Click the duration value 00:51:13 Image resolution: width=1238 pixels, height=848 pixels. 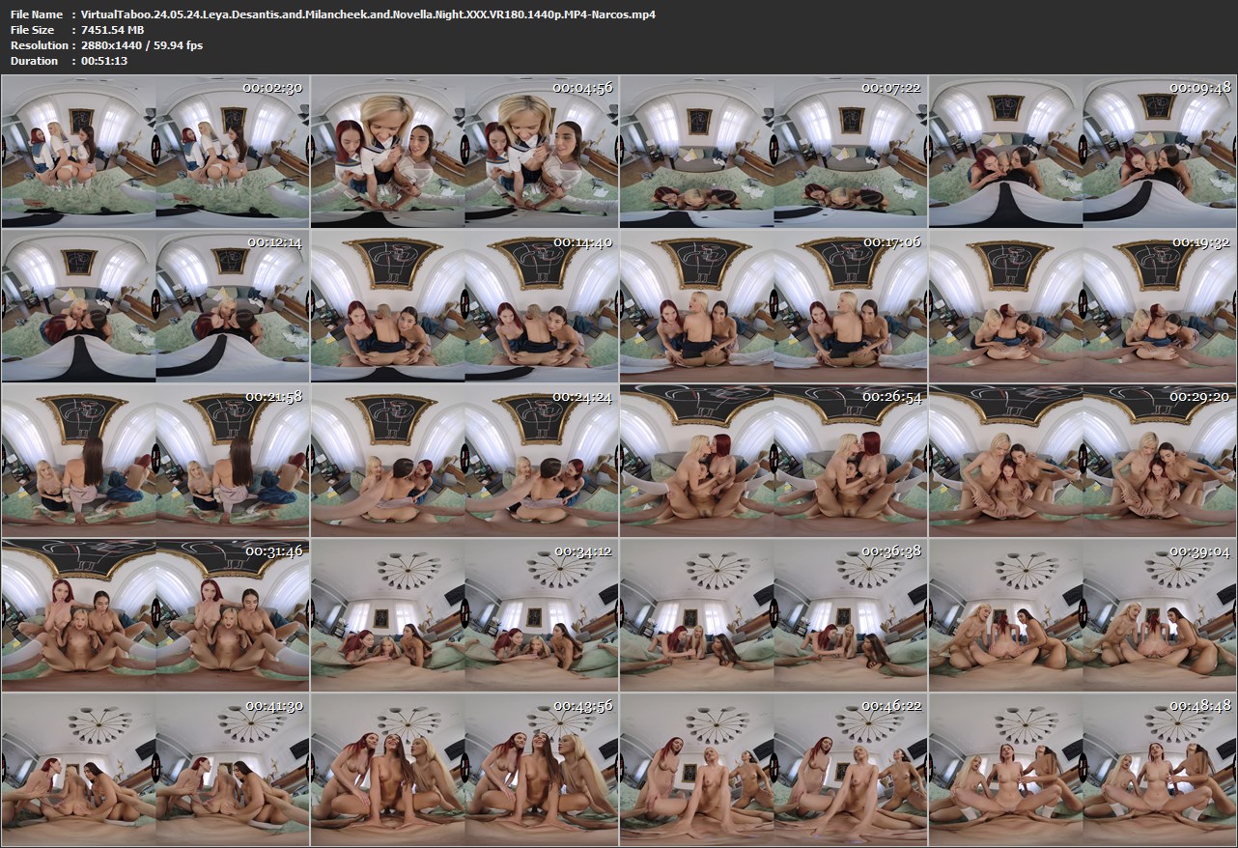point(104,61)
